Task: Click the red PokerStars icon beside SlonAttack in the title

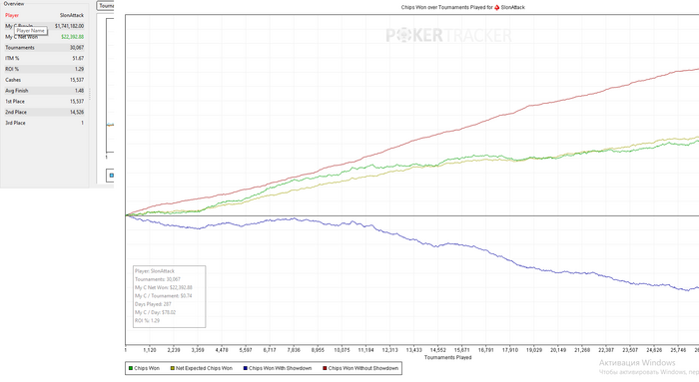Action: 497,8
